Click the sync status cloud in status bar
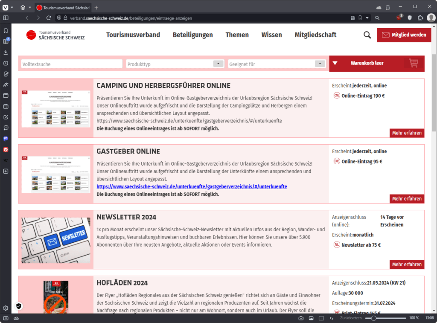 [16, 318]
